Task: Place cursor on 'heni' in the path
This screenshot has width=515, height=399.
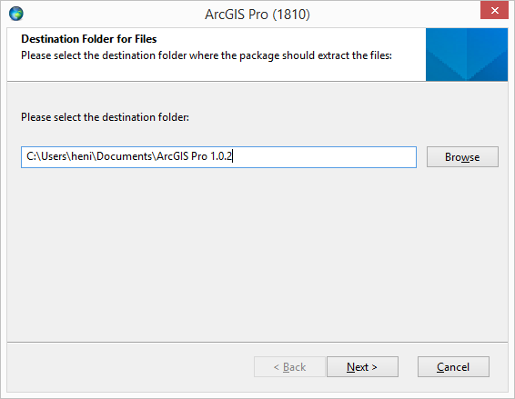Action: [82, 156]
